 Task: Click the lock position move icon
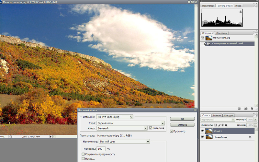coord(223,125)
